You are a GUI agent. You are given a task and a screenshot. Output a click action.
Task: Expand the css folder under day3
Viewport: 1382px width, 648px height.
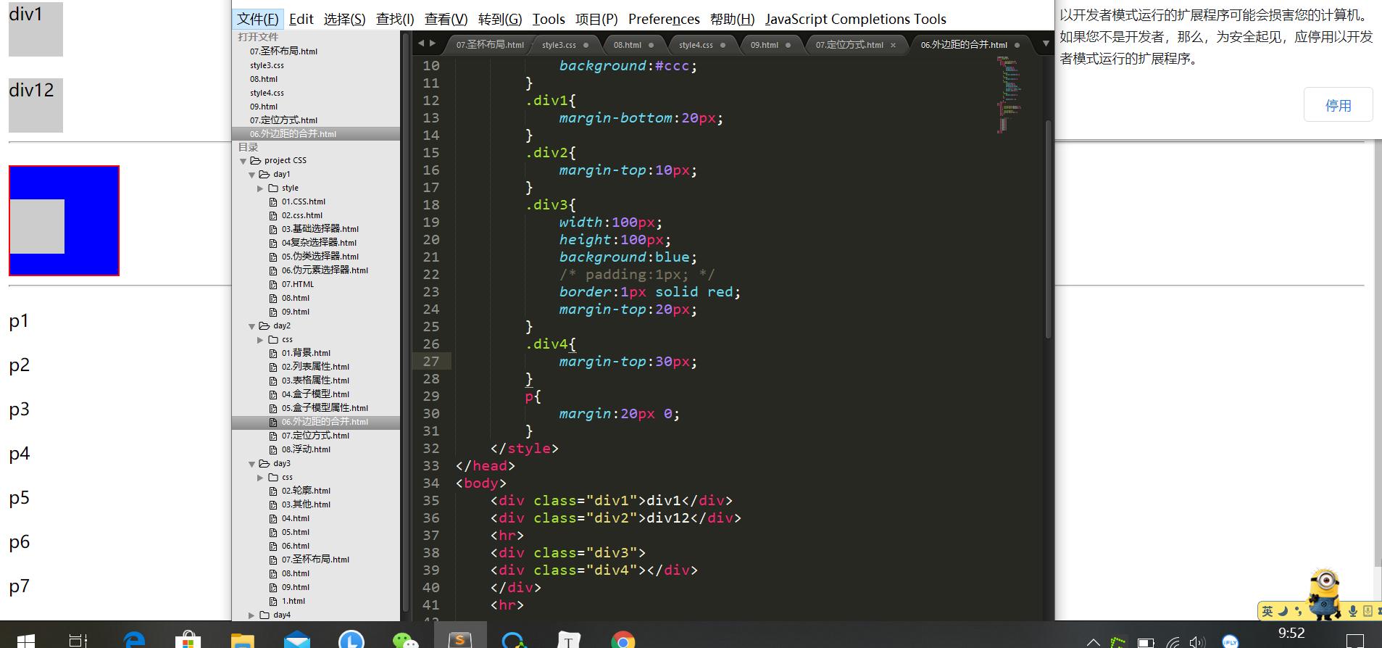click(260, 478)
